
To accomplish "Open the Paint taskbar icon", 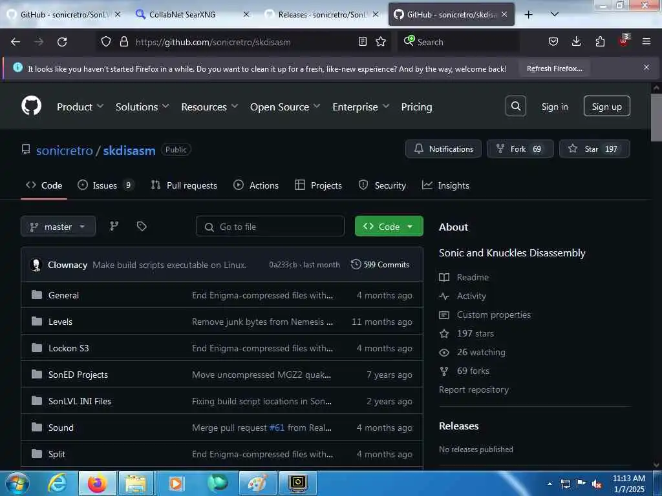I will (x=257, y=483).
